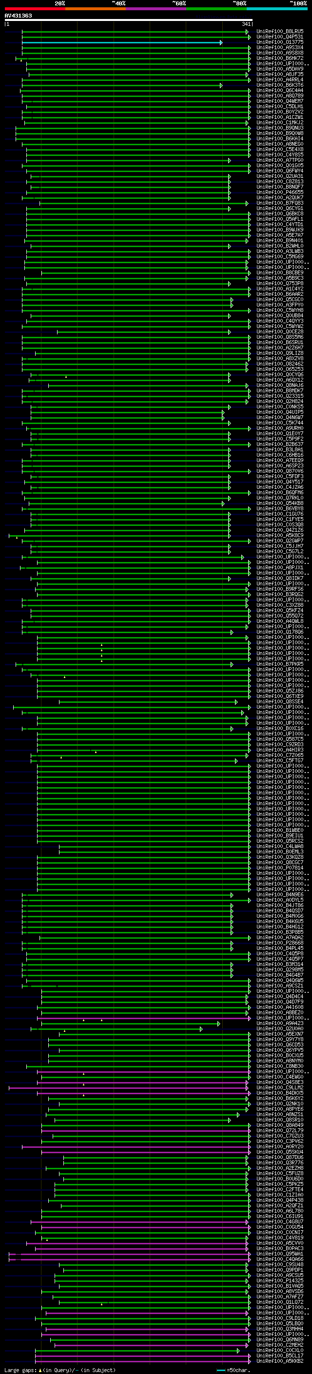Viewport: 312px width, 1374px height.
Task: Select hit label UniRef100_A9S3X4
Action: pos(279,47)
